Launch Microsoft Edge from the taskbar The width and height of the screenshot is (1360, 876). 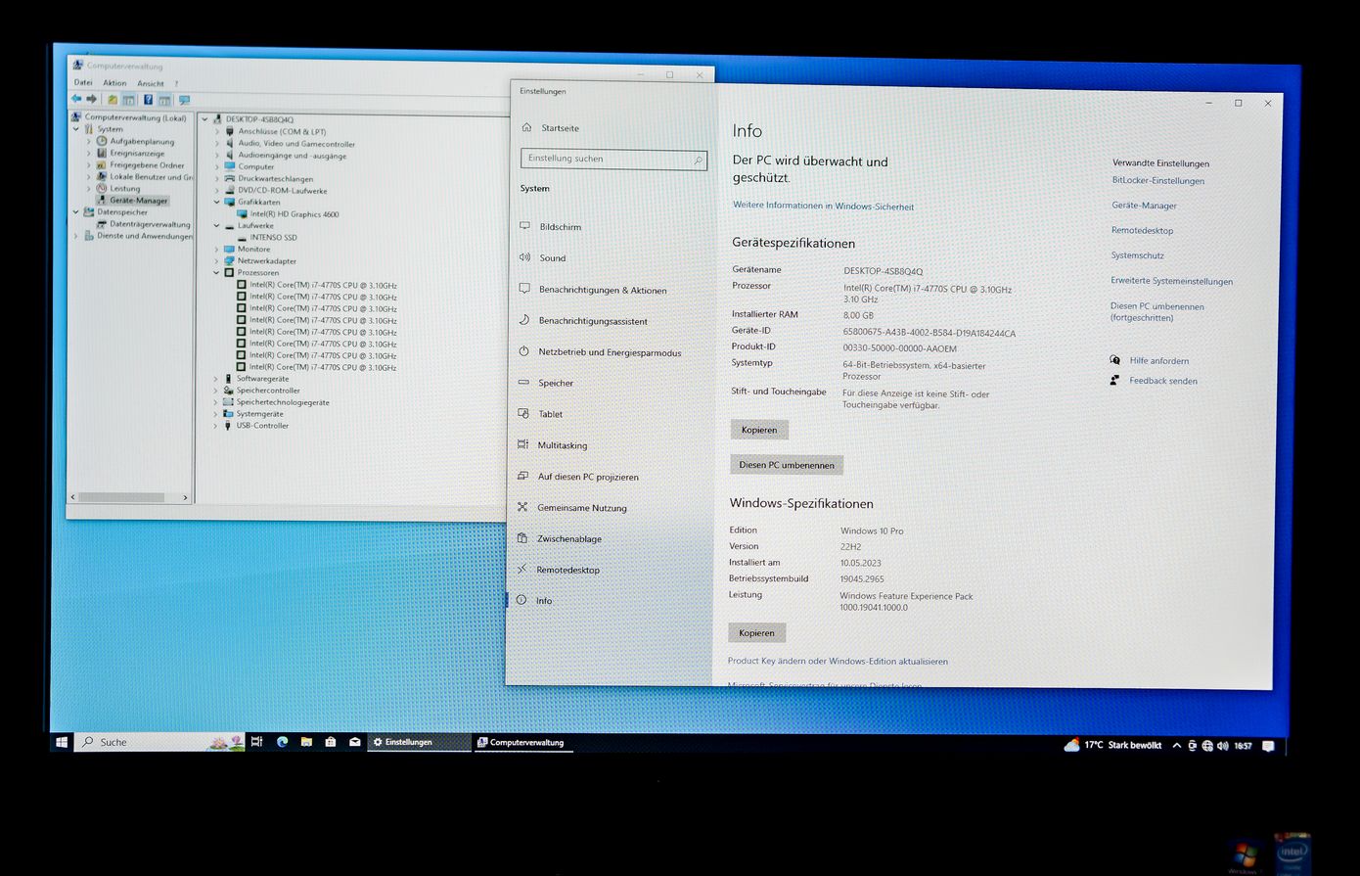[x=282, y=742]
